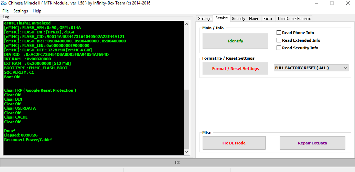Screen dimensions: 355x172
Task: Open the Help menu
Action: pyautogui.click(x=37, y=11)
